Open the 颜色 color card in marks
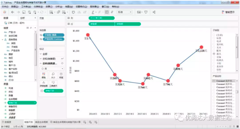240x129 pixels. click(x=44, y=75)
